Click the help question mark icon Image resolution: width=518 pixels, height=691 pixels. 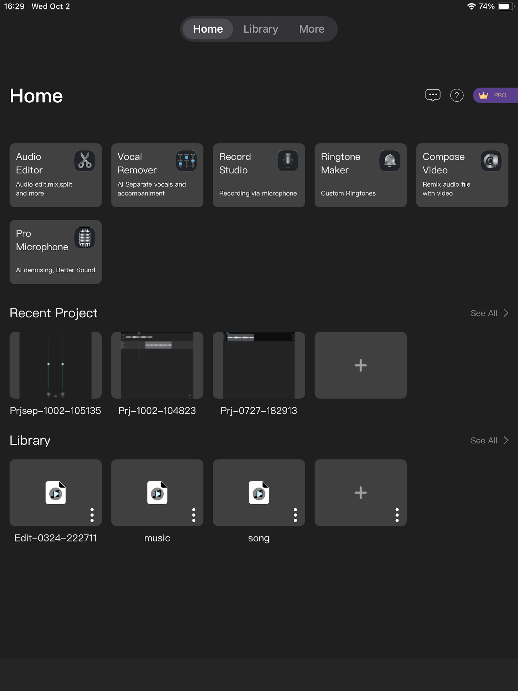(457, 95)
